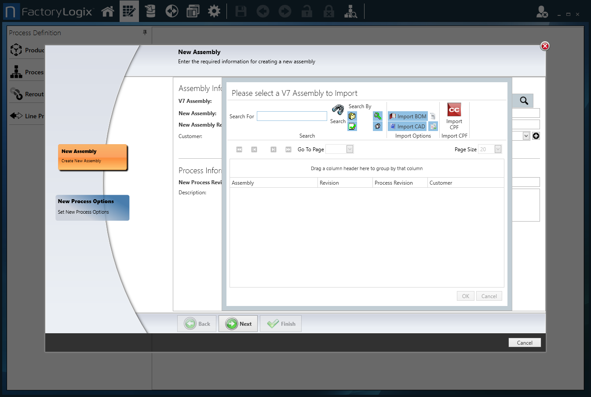Click the Finish button

[281, 324]
